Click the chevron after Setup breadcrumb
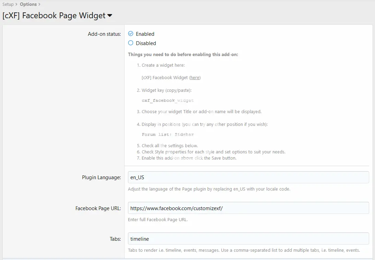The height and width of the screenshot is (260, 375). coord(16,4)
